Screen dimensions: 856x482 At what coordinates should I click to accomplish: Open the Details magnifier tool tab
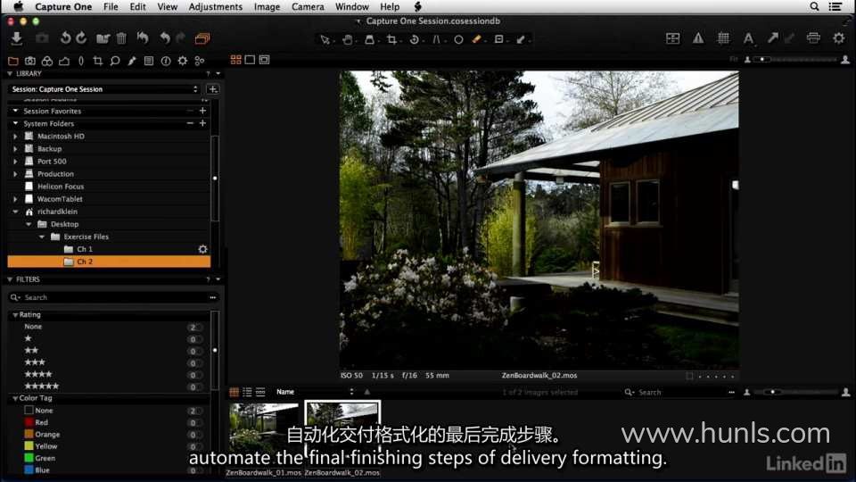[x=115, y=61]
